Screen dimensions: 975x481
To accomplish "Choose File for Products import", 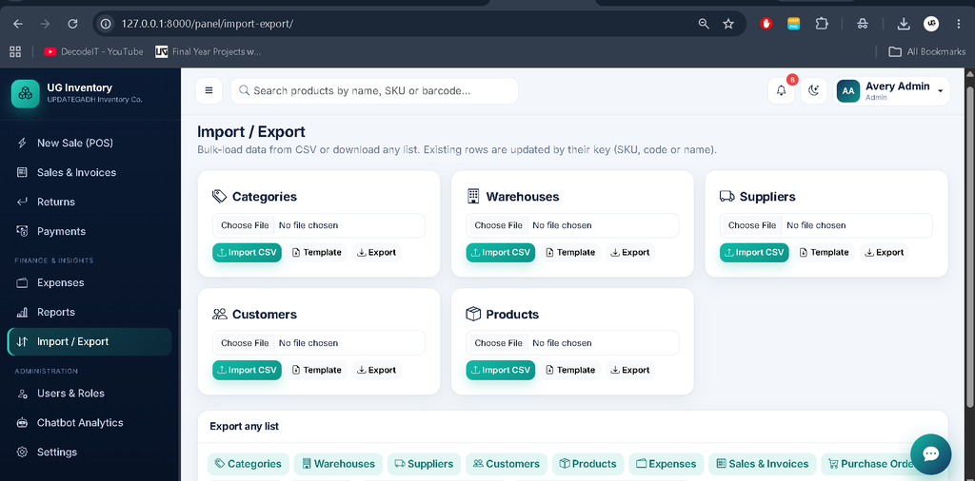I will click(499, 343).
